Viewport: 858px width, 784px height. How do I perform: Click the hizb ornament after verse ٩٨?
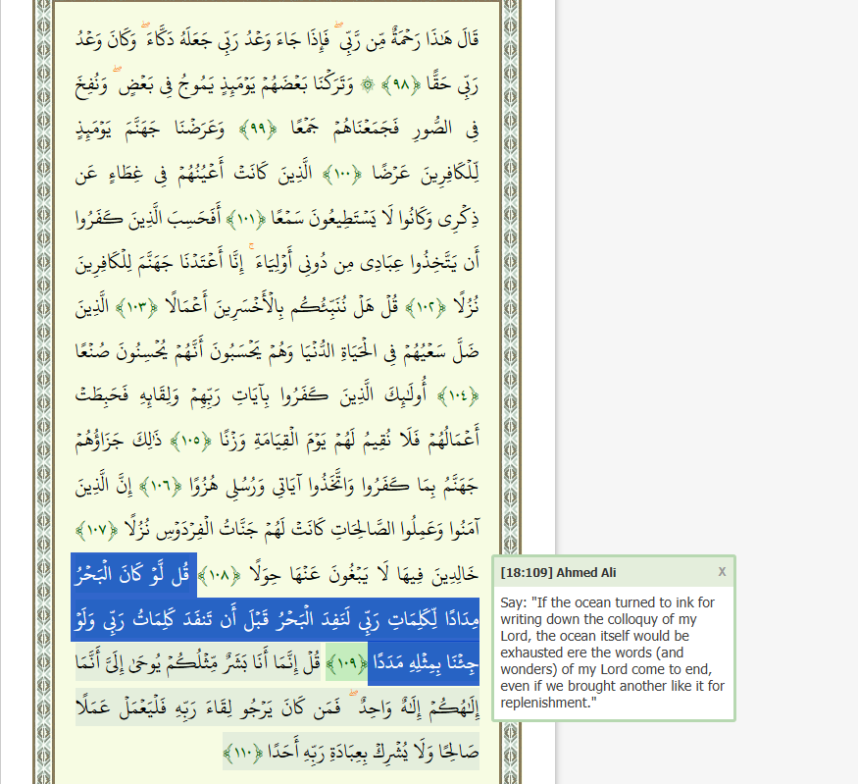pyautogui.click(x=368, y=84)
